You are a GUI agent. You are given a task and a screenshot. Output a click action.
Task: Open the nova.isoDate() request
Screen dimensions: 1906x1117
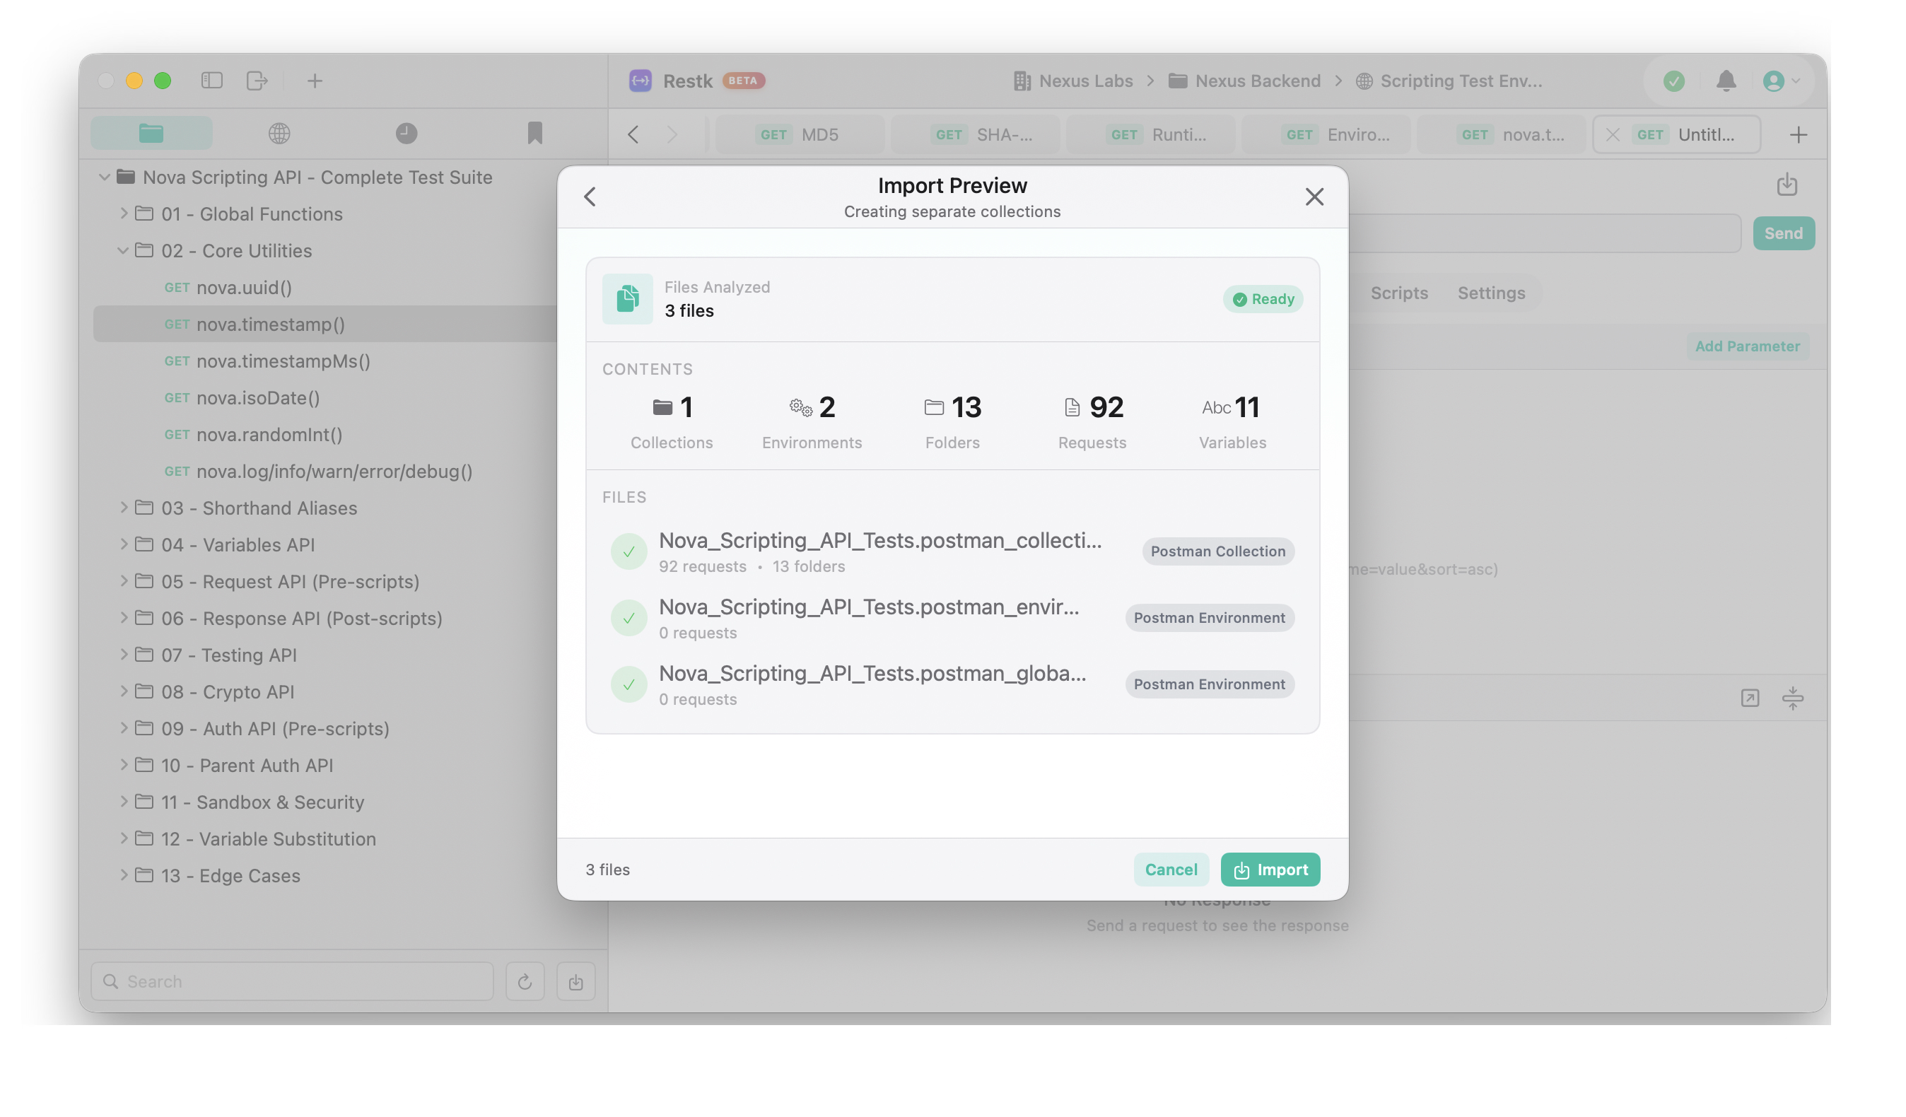point(258,398)
